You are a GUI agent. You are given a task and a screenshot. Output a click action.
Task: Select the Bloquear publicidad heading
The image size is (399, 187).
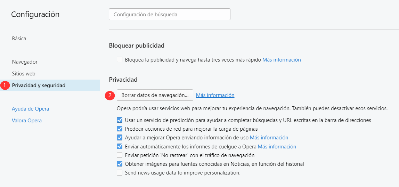click(x=137, y=46)
